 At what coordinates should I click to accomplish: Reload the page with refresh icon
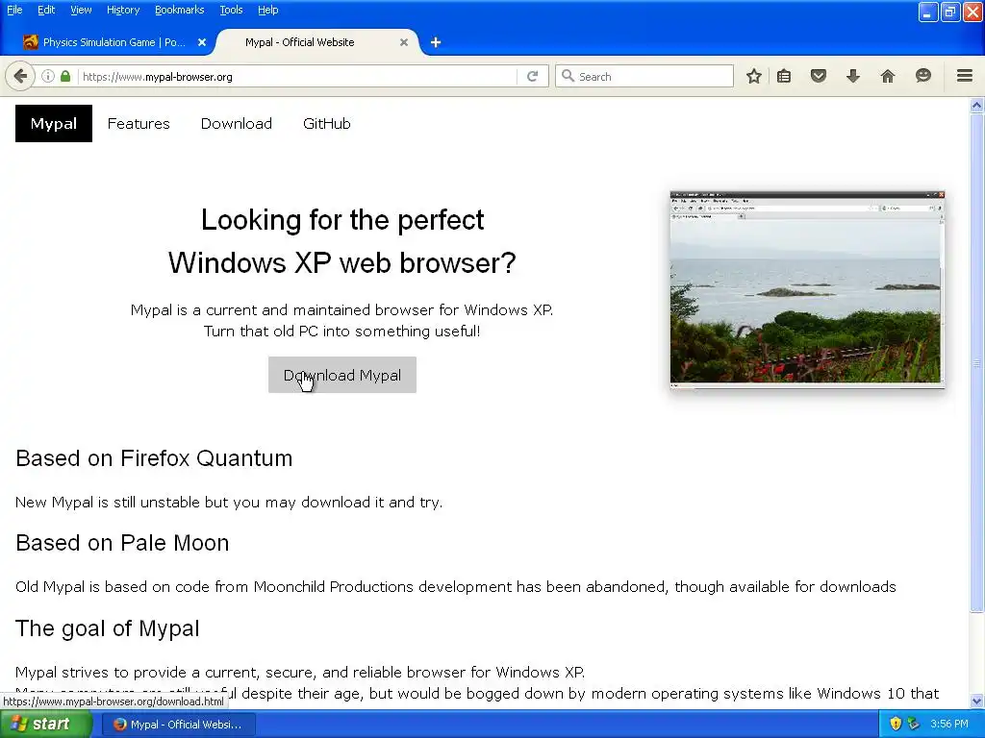pos(533,77)
